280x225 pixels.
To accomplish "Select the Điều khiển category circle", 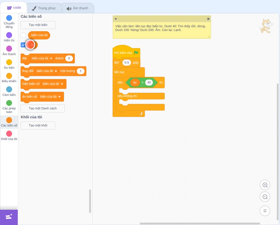I will [9, 76].
